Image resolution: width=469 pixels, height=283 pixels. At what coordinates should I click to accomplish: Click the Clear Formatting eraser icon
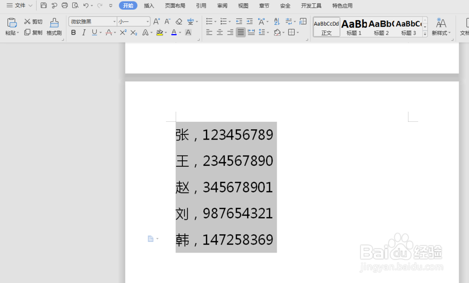pyautogui.click(x=179, y=22)
